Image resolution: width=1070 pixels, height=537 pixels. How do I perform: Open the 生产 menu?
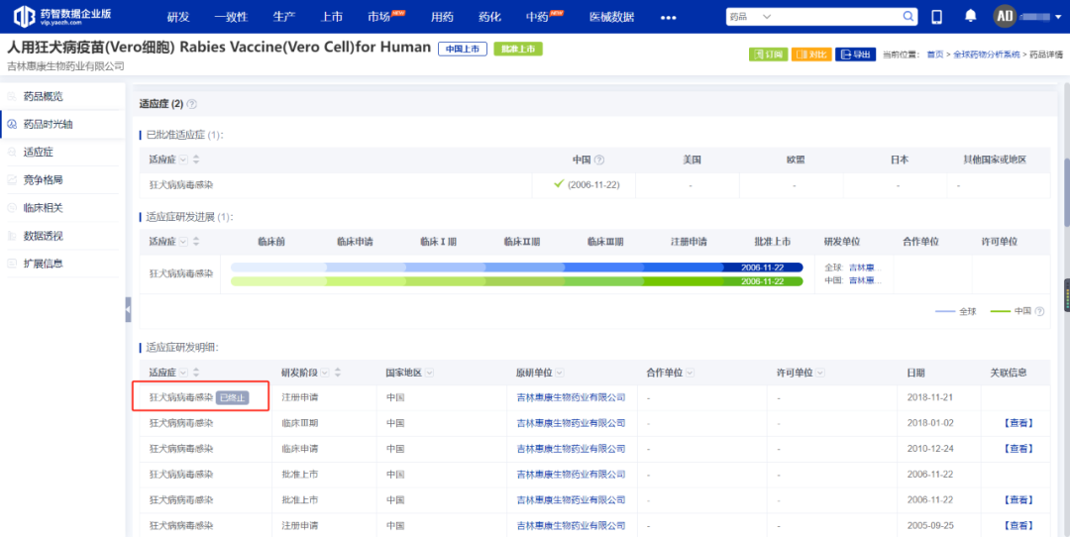(x=284, y=17)
